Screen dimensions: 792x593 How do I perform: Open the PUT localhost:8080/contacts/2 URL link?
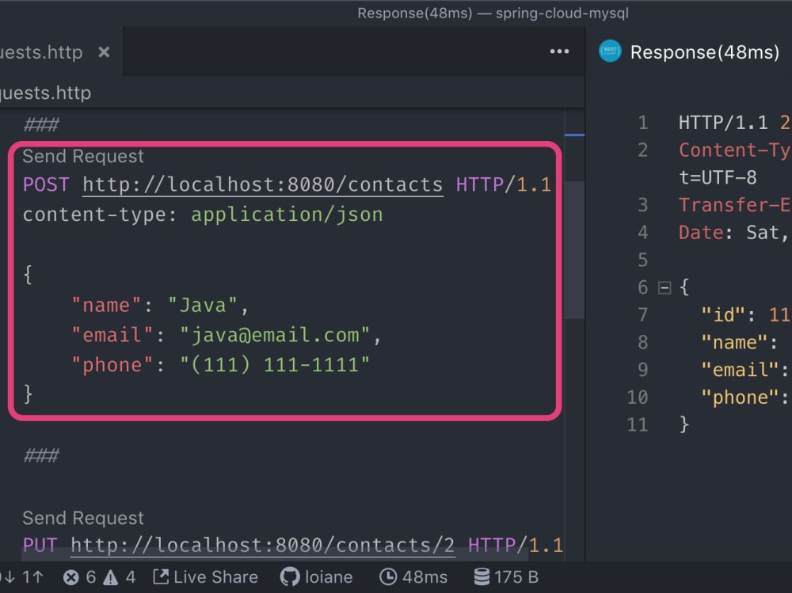[263, 545]
